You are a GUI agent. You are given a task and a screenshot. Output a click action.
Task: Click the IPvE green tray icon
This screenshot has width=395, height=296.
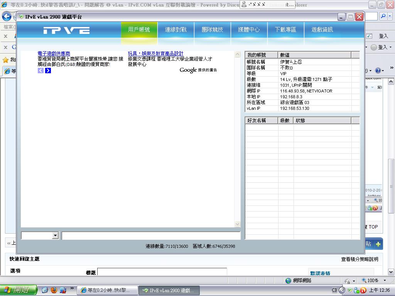349,290
